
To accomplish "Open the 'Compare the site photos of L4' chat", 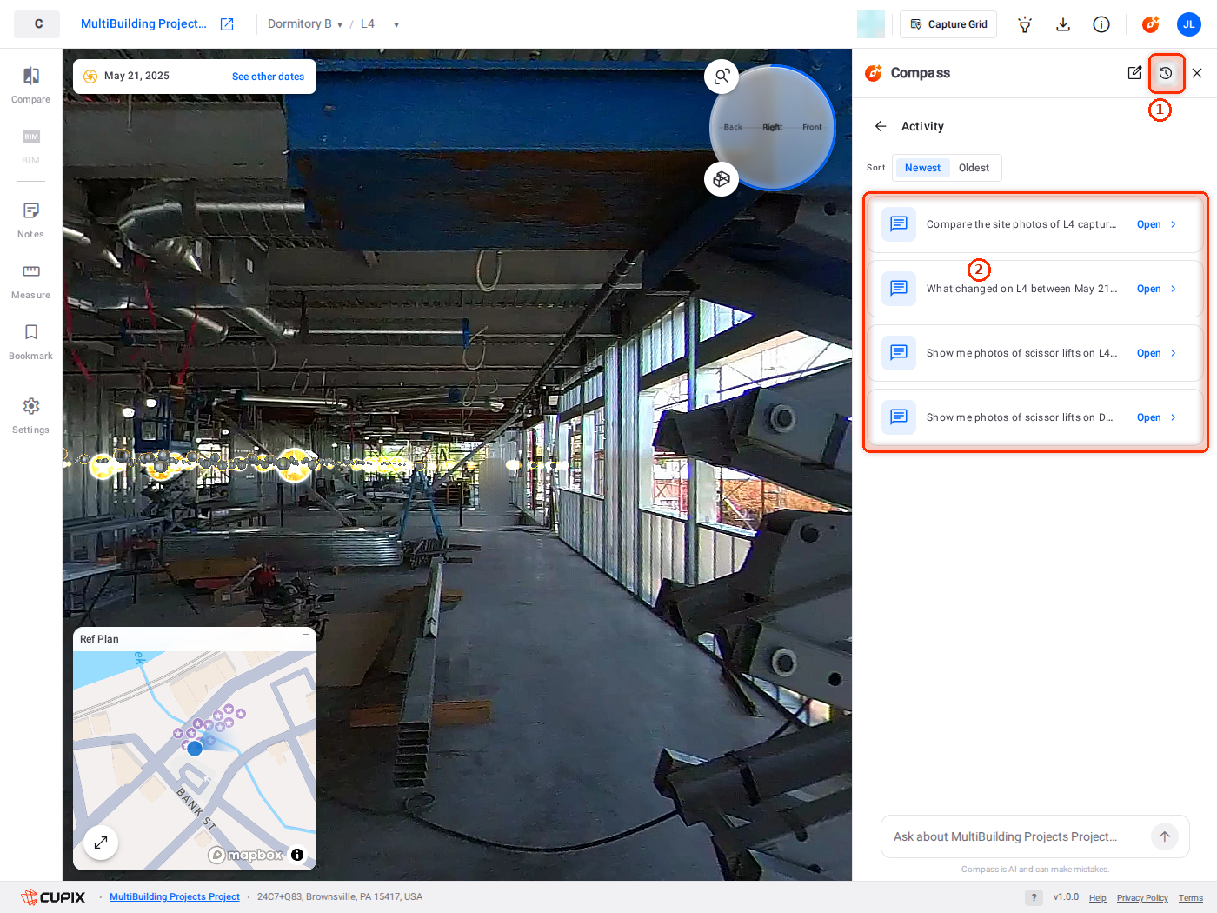I will pyautogui.click(x=1035, y=224).
